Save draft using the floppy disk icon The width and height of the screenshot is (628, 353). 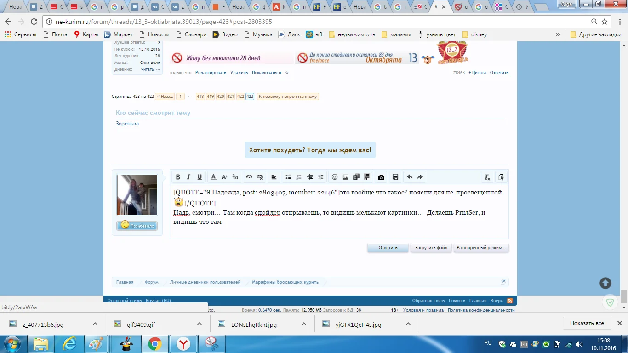pyautogui.click(x=395, y=177)
